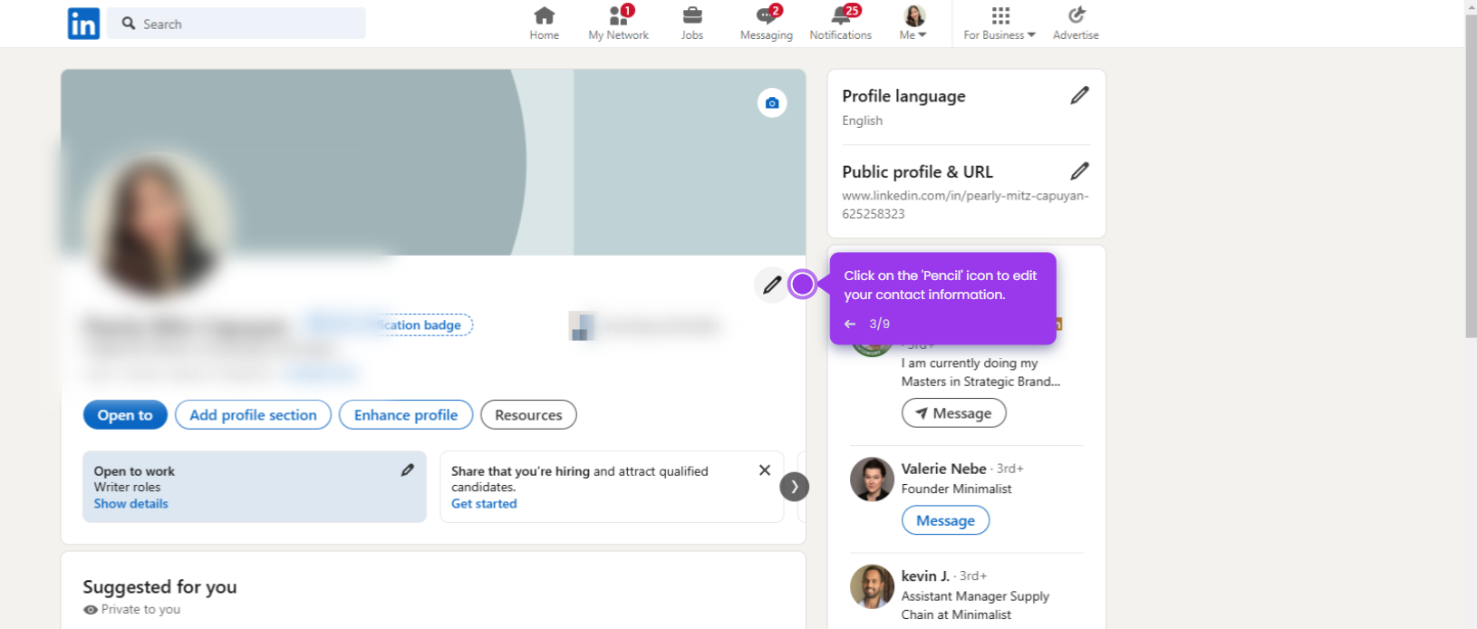Click the 'Private to you' eye icon

click(x=91, y=610)
